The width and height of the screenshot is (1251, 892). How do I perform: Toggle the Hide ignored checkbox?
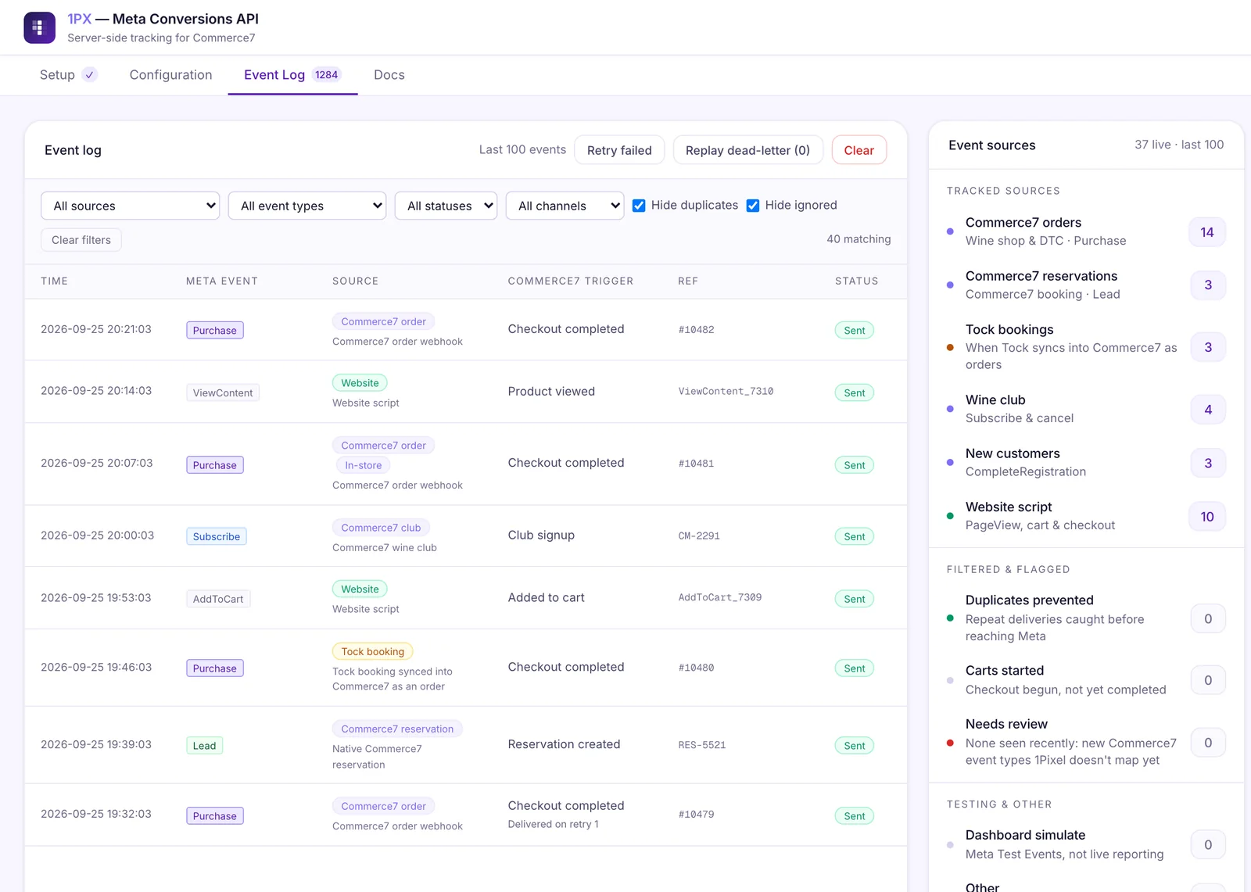[753, 206]
